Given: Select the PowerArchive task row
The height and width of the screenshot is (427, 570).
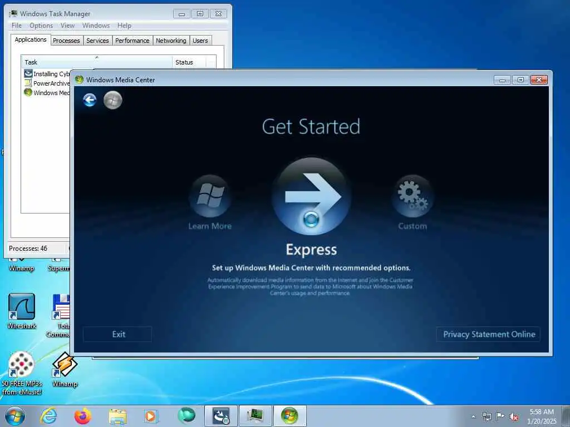Looking at the screenshot, I should click(x=47, y=83).
